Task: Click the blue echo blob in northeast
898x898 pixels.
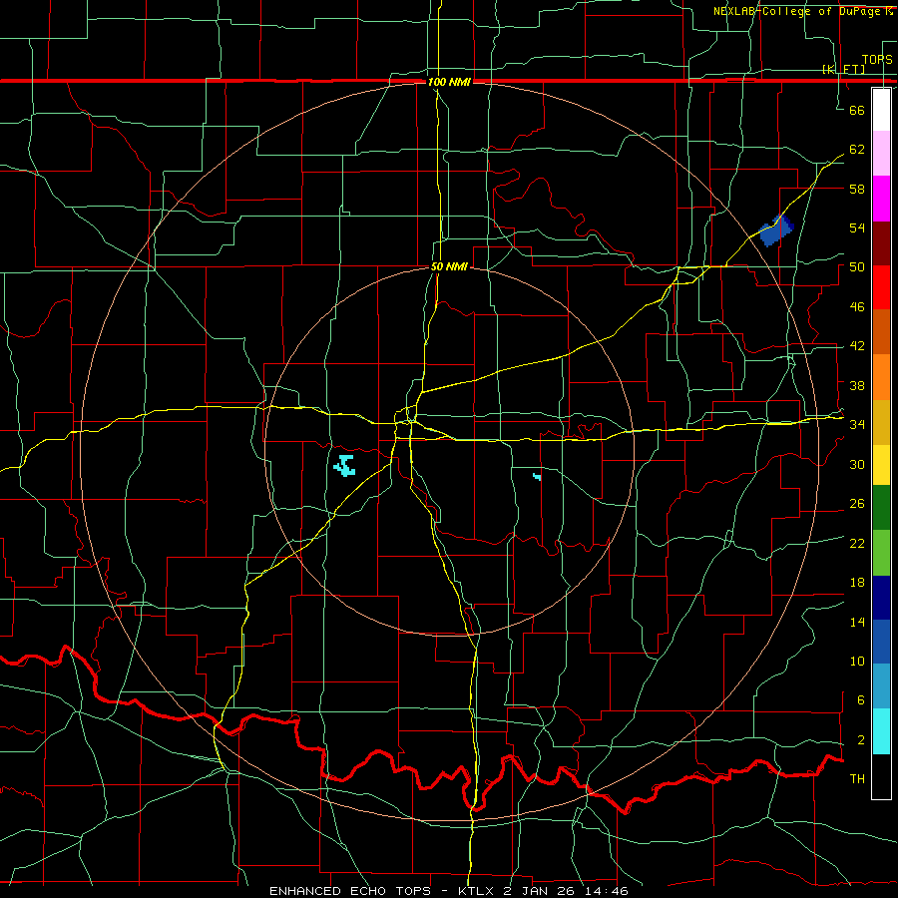Action: [776, 230]
